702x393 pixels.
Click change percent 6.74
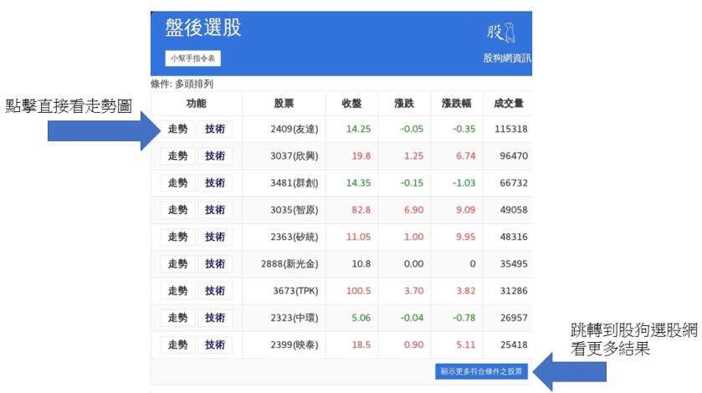(465, 156)
